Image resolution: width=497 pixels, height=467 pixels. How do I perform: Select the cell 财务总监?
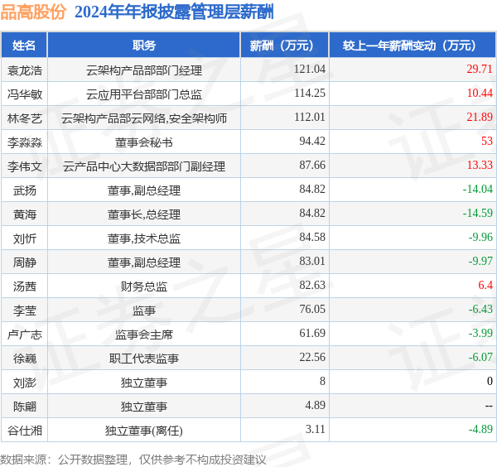[x=144, y=287]
